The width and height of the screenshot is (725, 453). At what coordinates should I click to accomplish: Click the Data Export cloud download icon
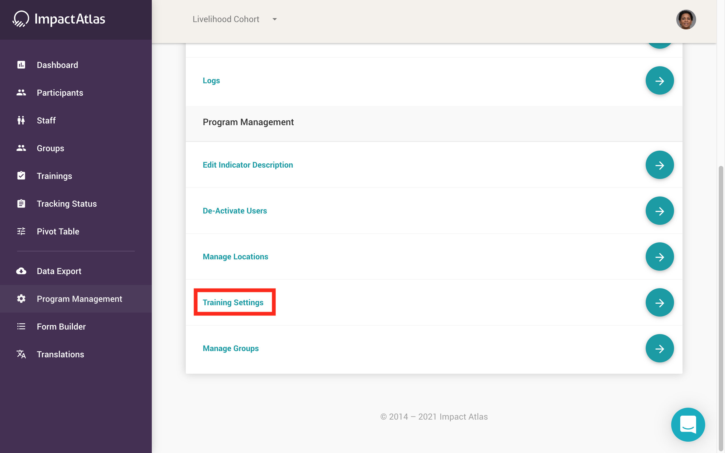(x=21, y=271)
